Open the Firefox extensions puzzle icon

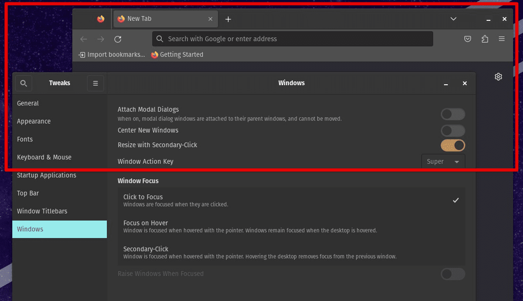click(x=485, y=39)
